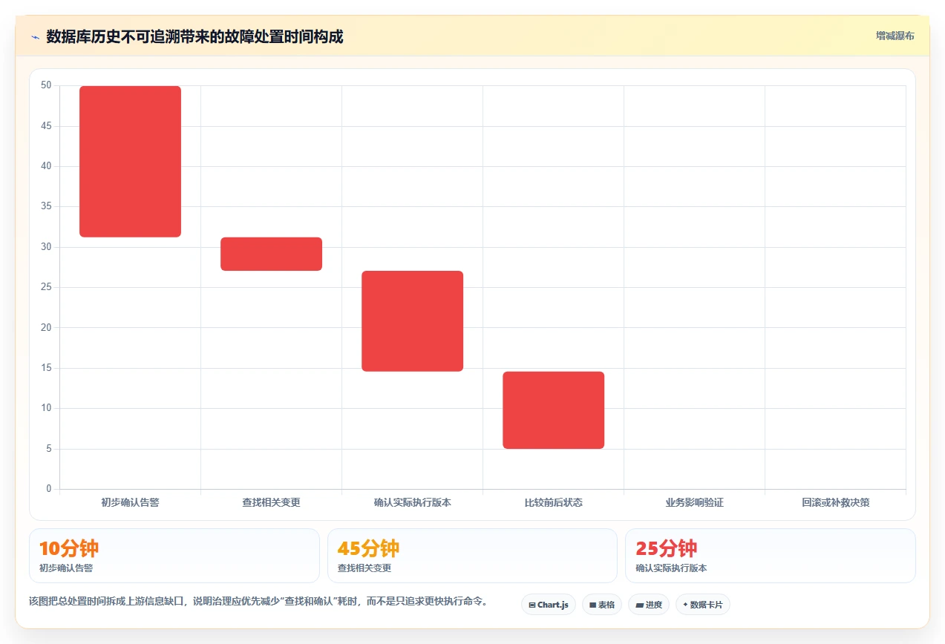The image size is (945, 644).
Task: Click the axis label 业务影响验证
Action: click(694, 502)
